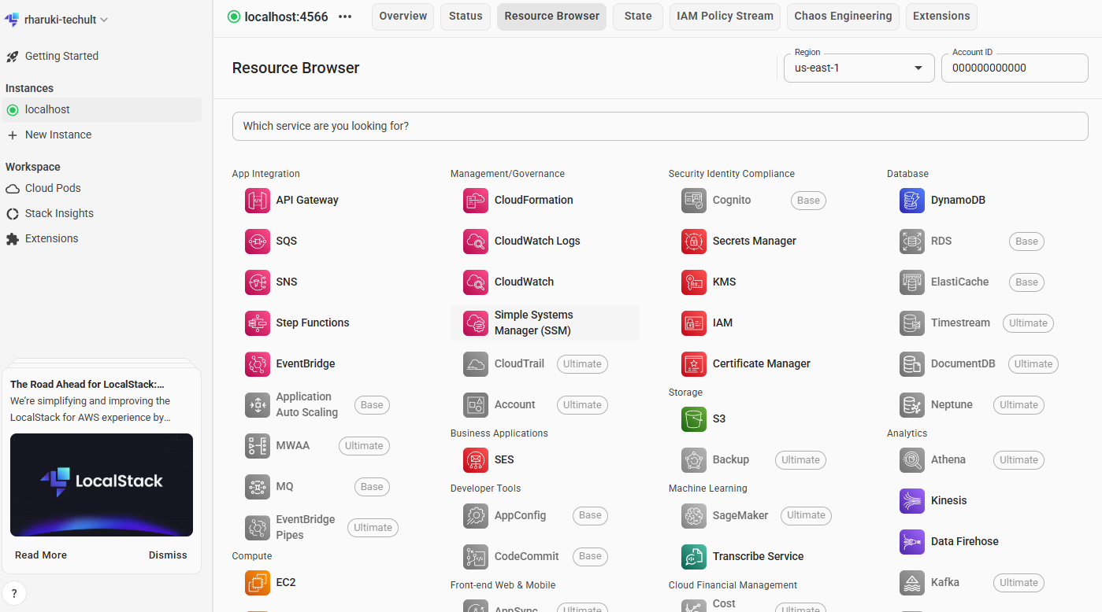Open the State tab
Screen dimensions: 1102x612
[638, 17]
